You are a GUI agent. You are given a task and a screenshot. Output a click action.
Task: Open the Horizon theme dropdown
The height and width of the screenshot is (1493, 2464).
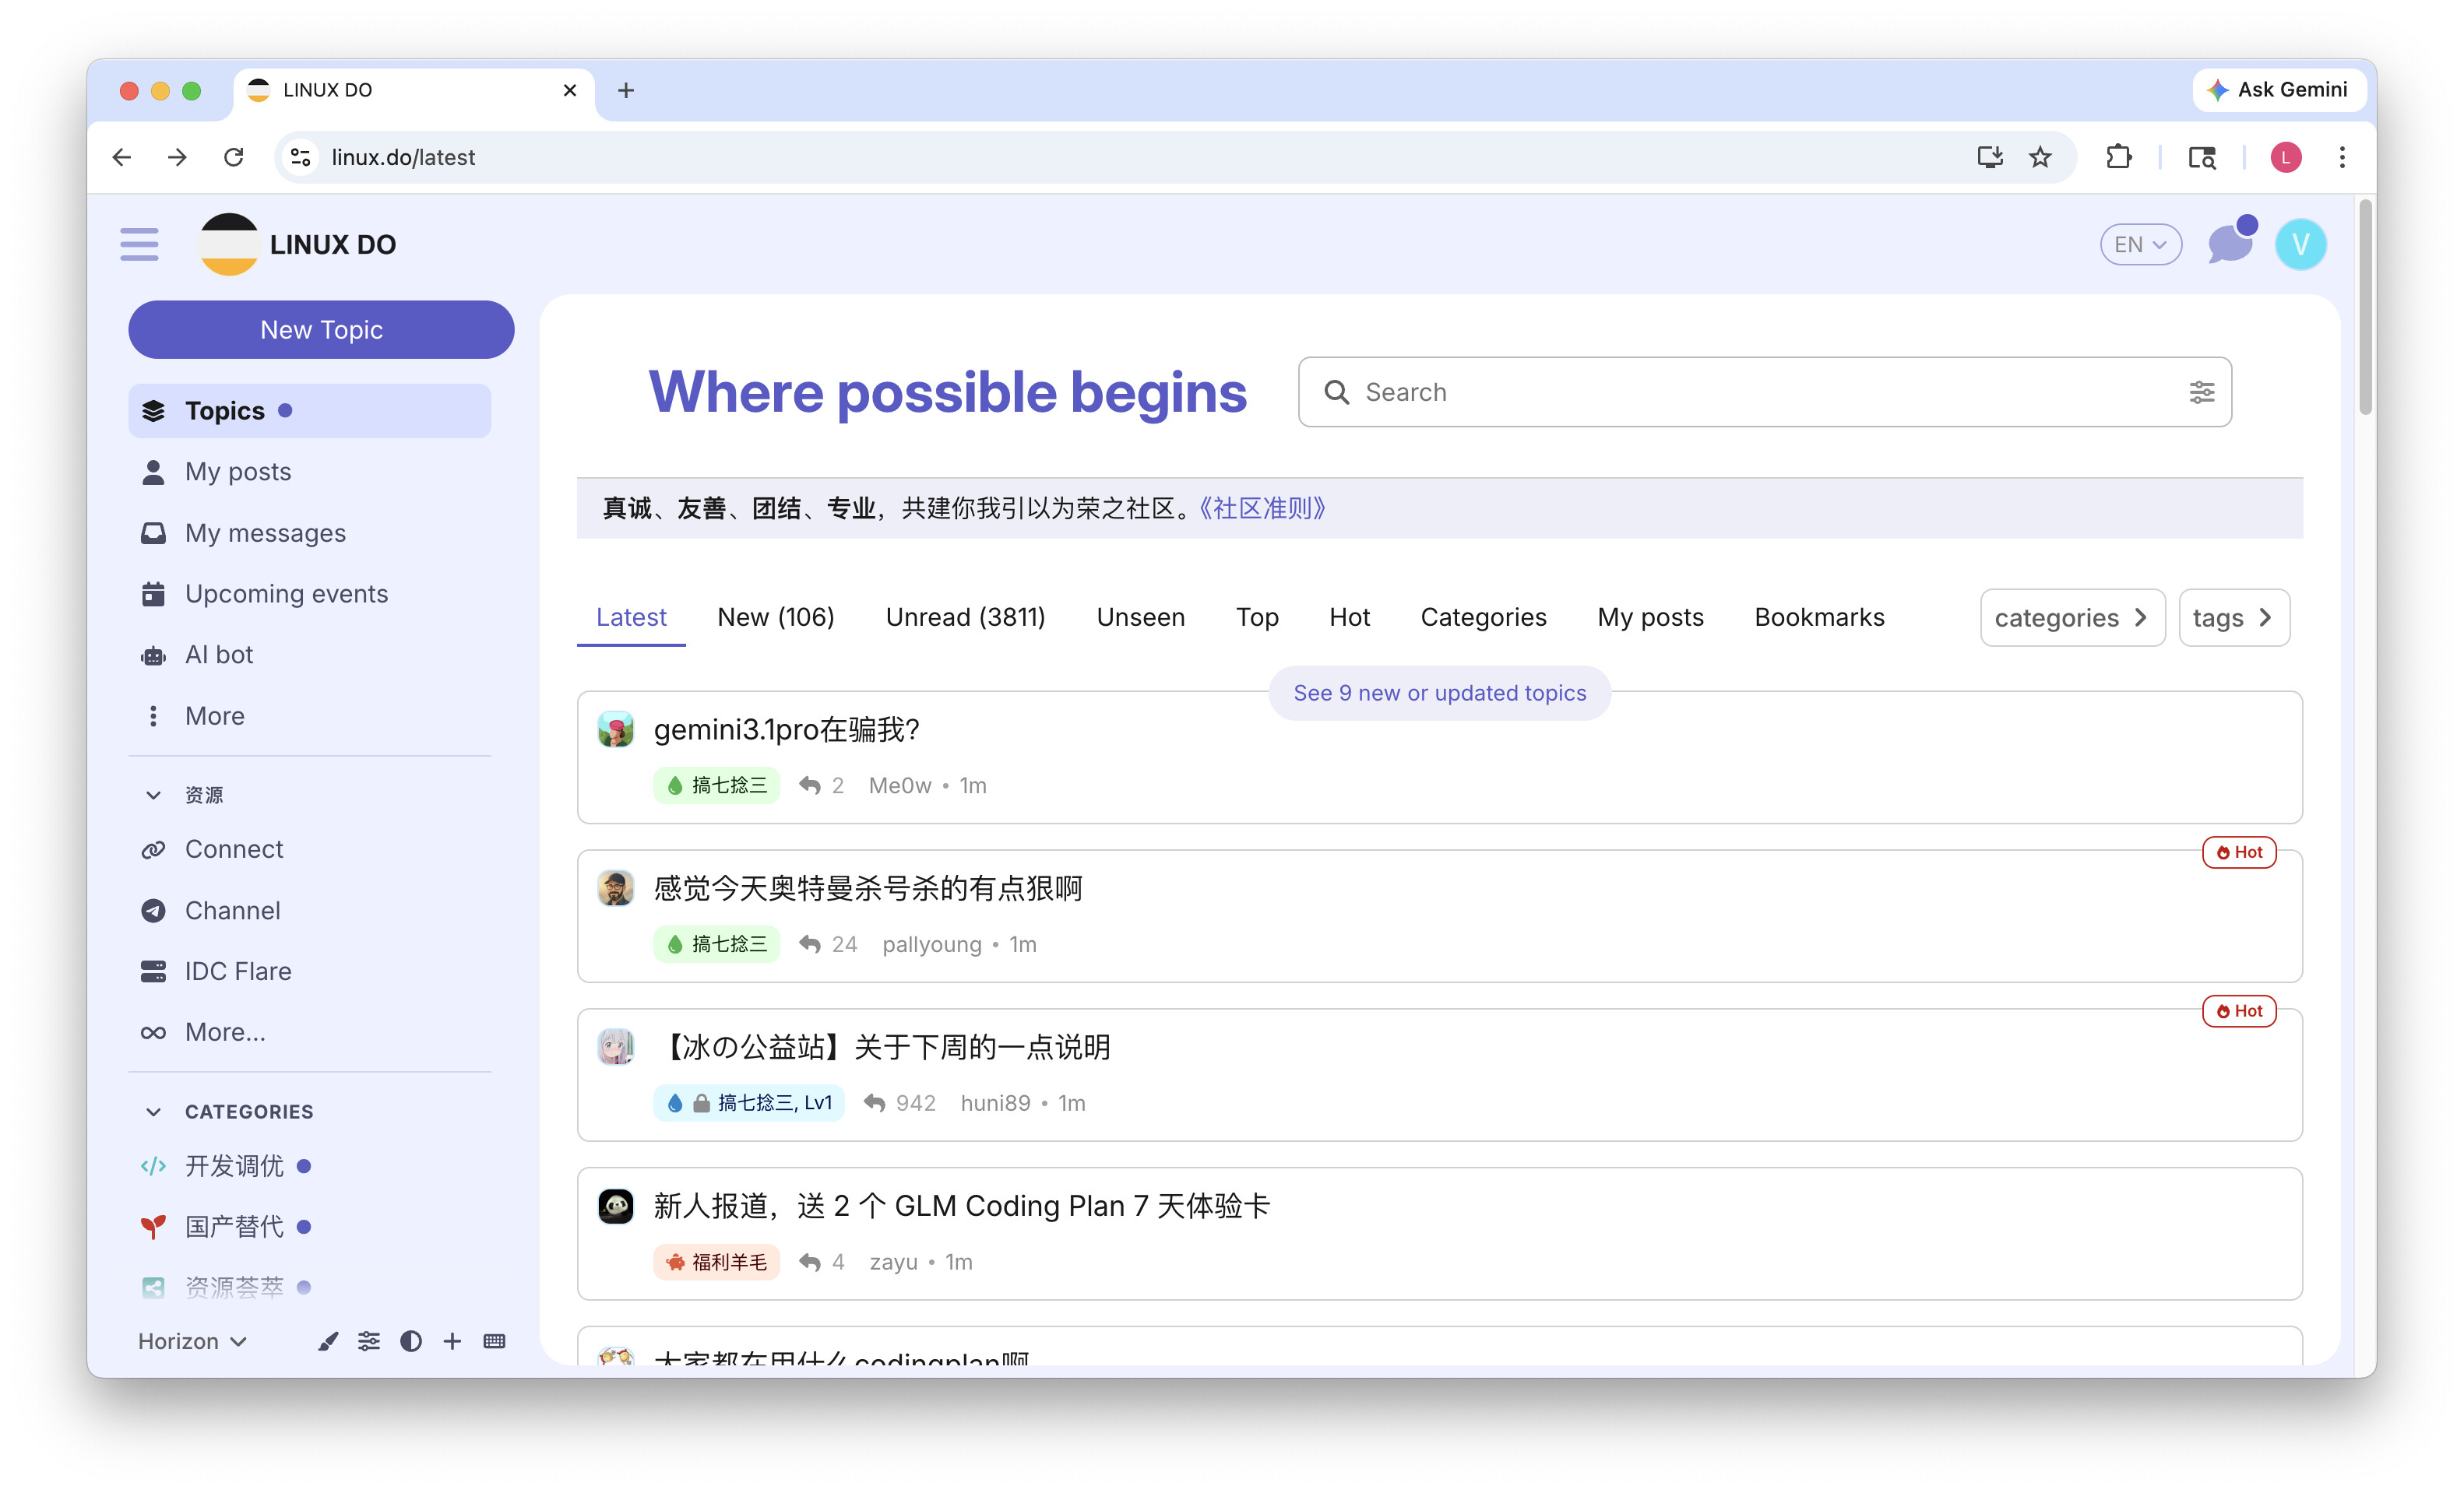pos(192,1341)
